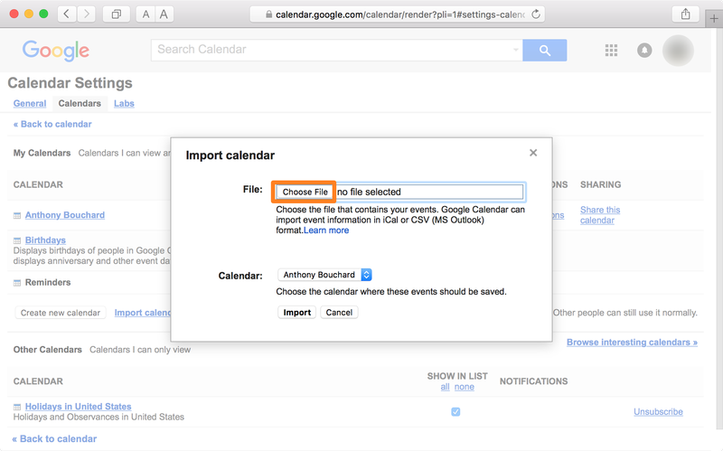Click the bottom Back to calendar link

tap(54, 438)
